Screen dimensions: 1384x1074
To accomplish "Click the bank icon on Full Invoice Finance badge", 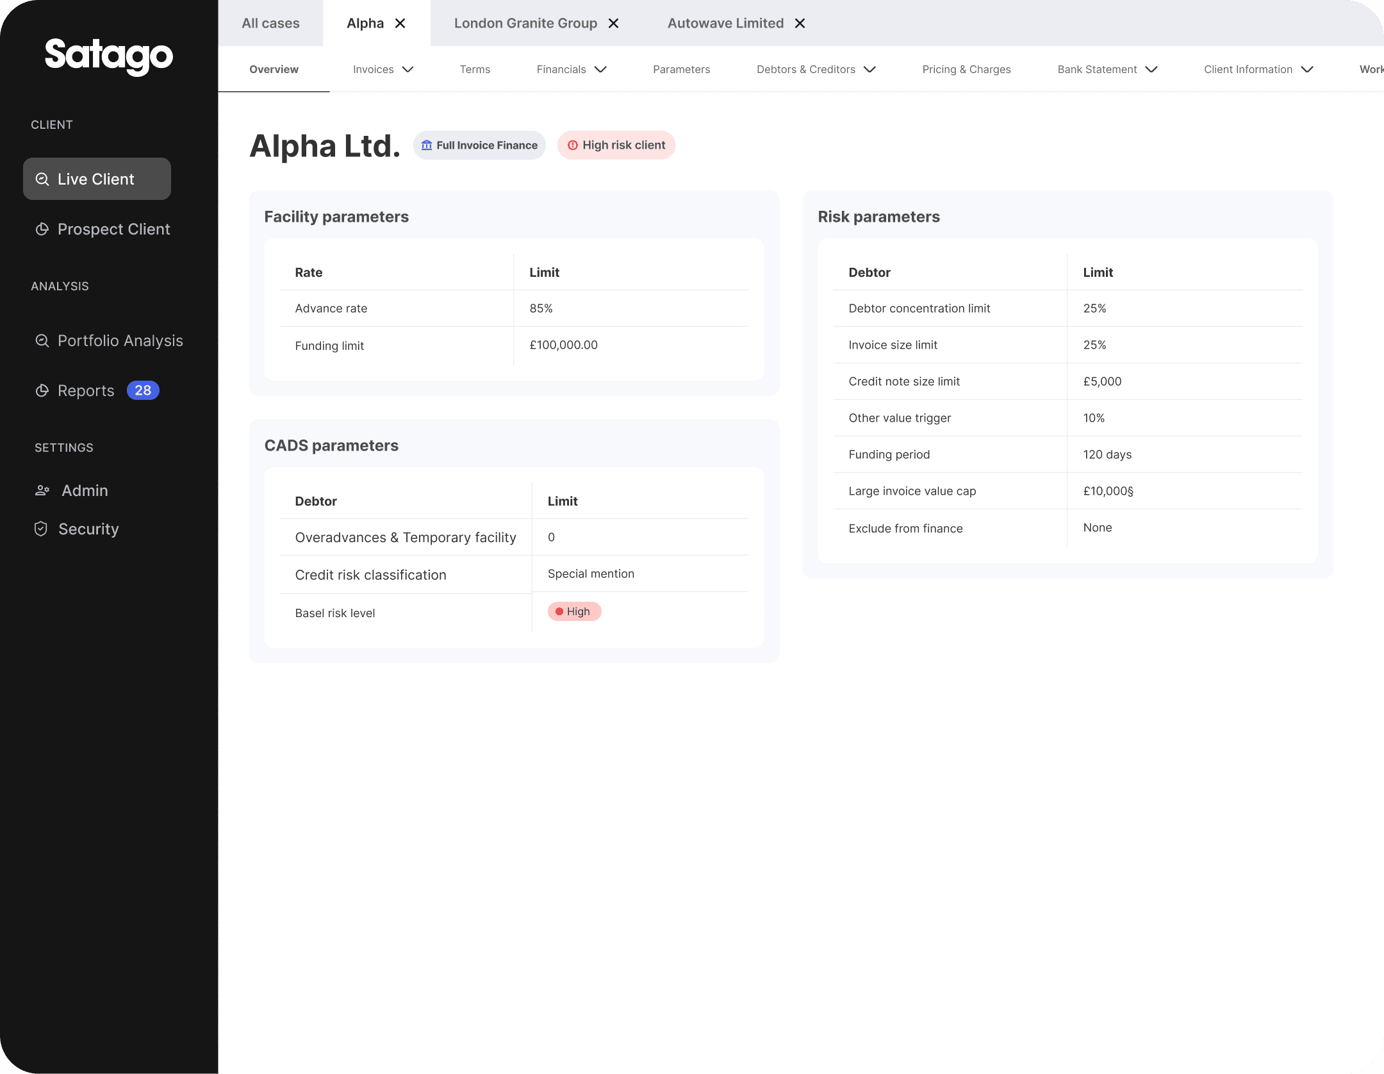I will (427, 145).
